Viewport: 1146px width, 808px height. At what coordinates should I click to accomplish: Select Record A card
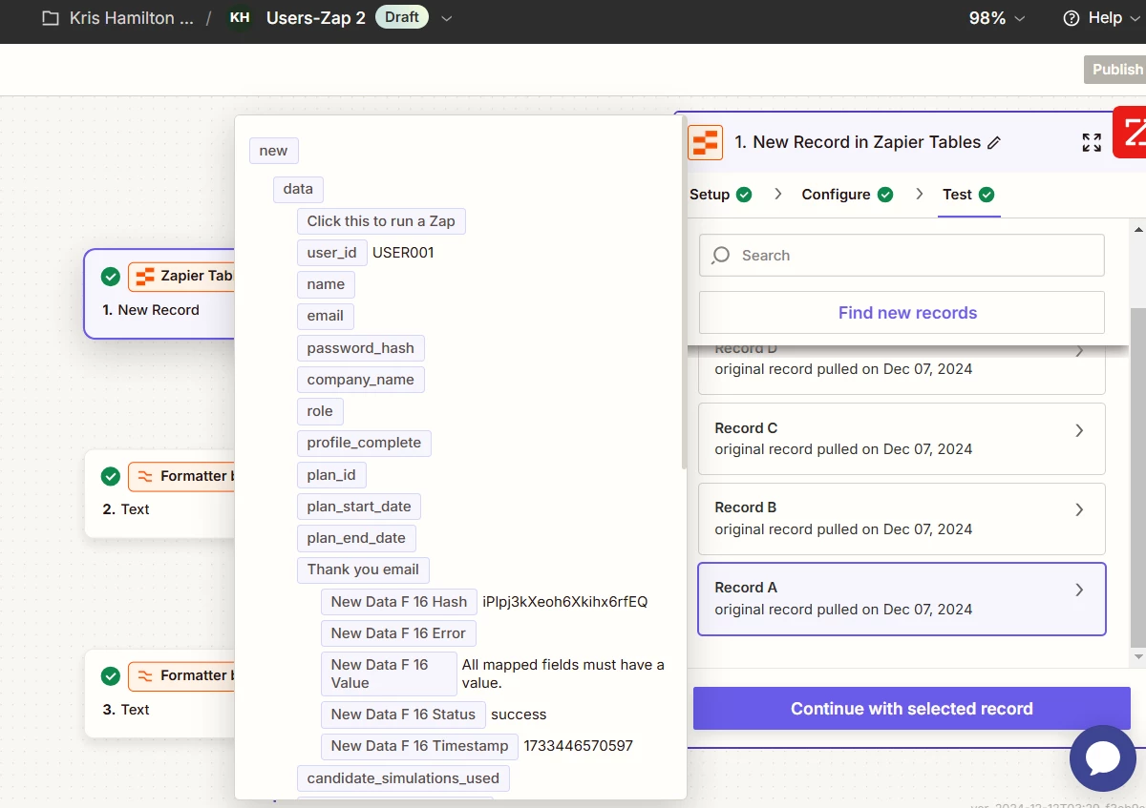point(902,599)
